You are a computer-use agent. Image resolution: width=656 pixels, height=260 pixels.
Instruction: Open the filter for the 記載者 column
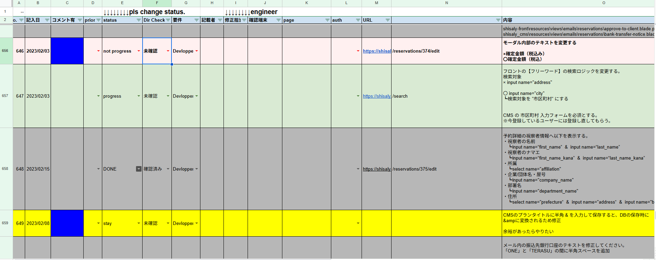tap(220, 20)
